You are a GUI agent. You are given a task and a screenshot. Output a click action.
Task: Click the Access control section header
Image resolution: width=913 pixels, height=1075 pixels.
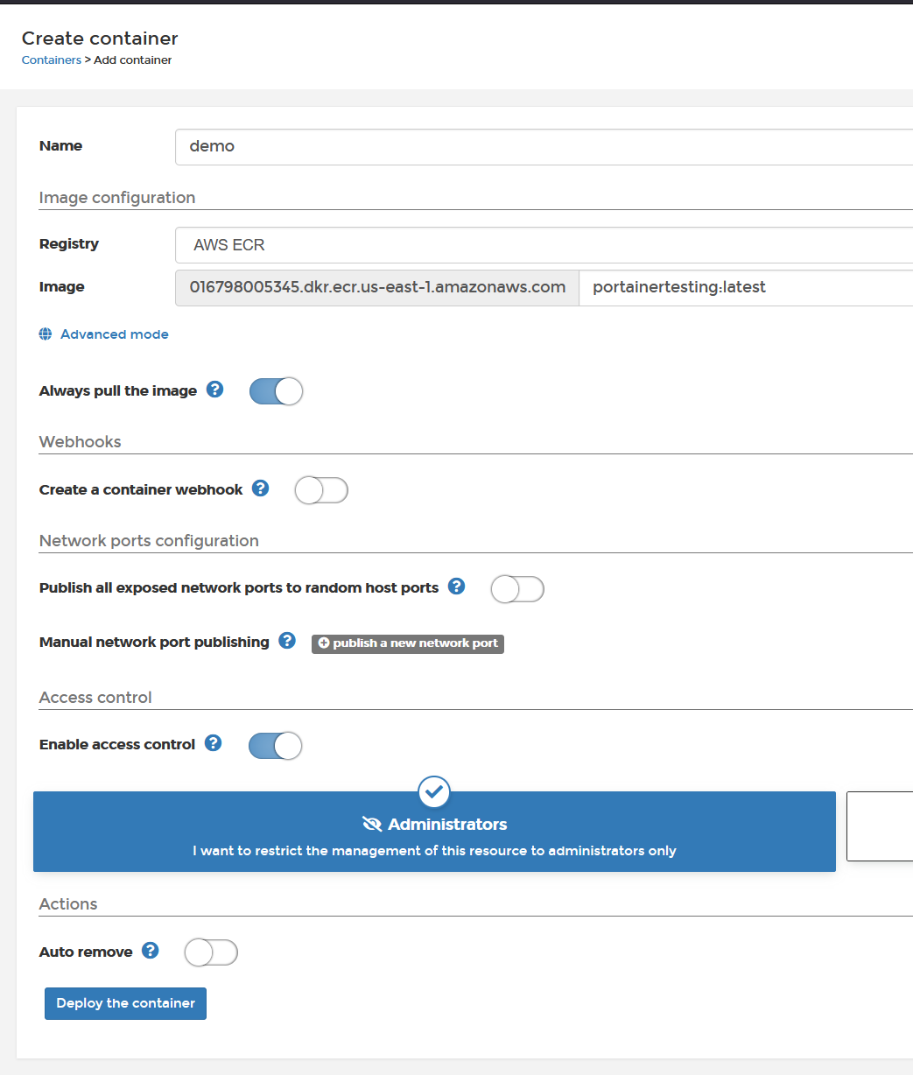click(x=95, y=698)
